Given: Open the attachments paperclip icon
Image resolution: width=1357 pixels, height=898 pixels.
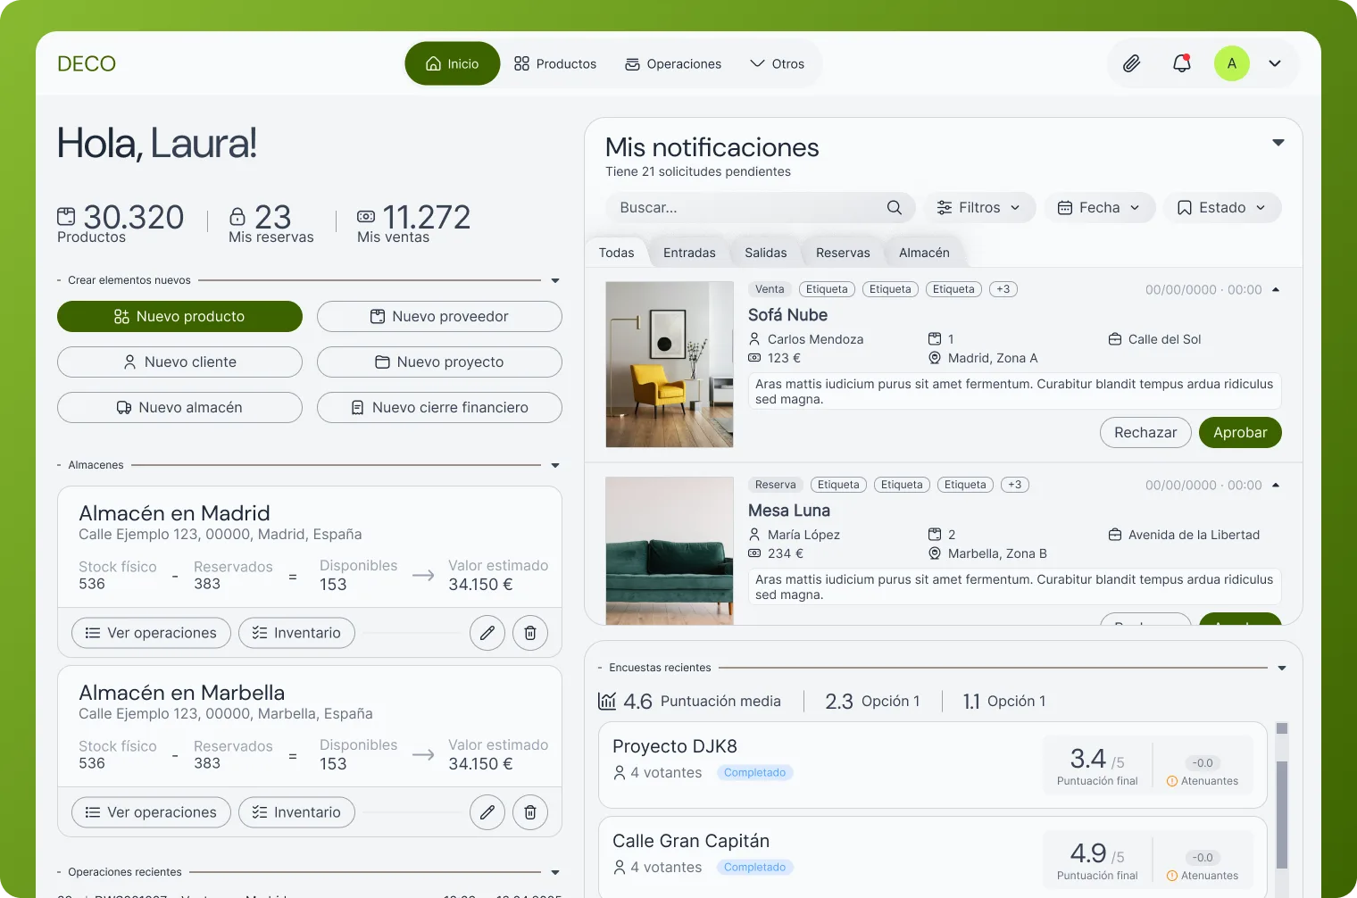Looking at the screenshot, I should pos(1131,63).
